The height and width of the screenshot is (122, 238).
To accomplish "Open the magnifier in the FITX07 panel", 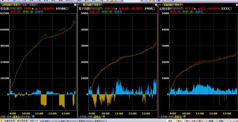I will tap(75, 5).
